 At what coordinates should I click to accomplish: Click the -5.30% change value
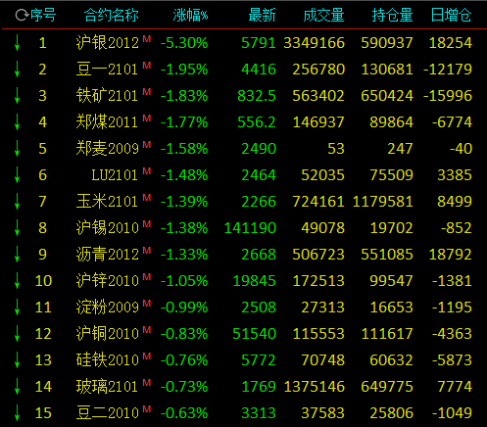click(x=184, y=43)
